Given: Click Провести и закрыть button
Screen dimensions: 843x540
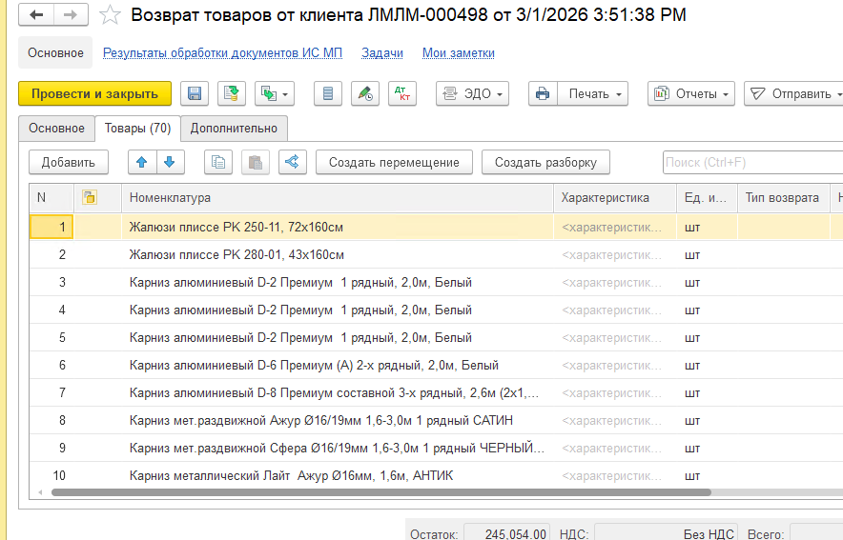Looking at the screenshot, I should (x=94, y=94).
